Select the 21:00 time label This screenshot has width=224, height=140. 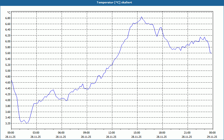click(x=187, y=133)
